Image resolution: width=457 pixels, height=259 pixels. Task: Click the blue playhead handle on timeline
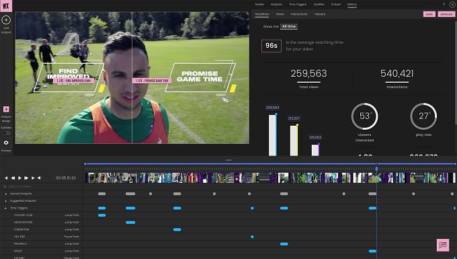[376, 169]
